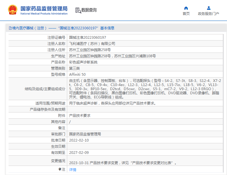Click the 结构及组成/主要组成成分 label
The image size is (227, 175).
pos(45,89)
